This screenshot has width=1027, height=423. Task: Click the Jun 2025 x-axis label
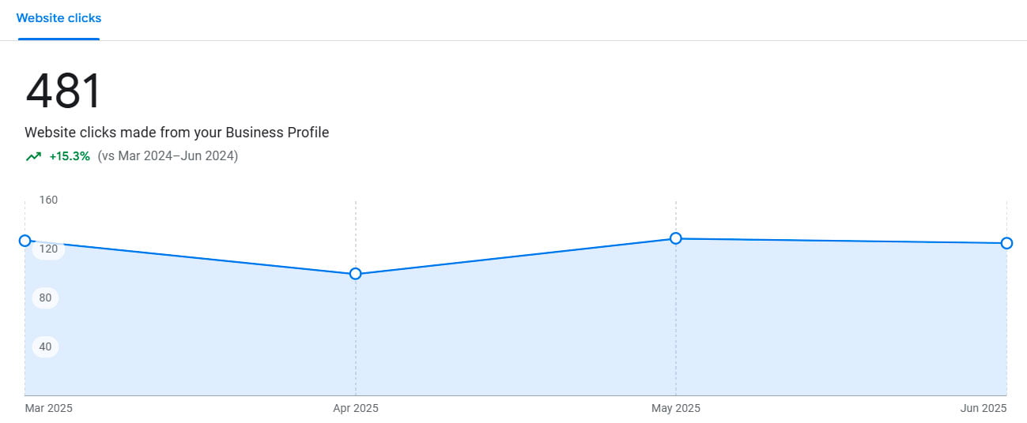(984, 408)
